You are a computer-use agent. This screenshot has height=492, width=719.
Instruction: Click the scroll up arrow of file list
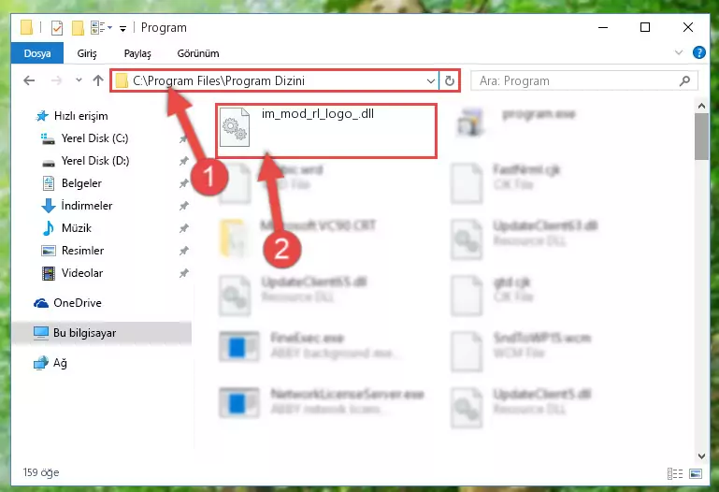coord(701,106)
